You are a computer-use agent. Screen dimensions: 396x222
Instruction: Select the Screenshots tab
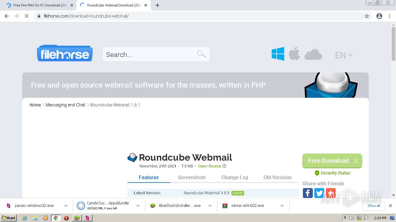coord(192,177)
